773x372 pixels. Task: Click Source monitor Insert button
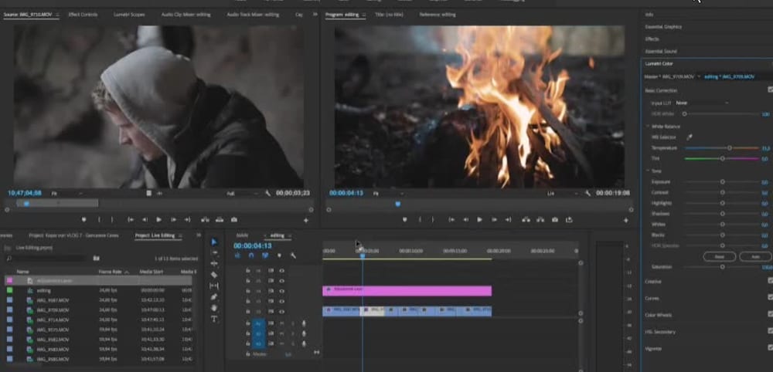pyautogui.click(x=205, y=219)
